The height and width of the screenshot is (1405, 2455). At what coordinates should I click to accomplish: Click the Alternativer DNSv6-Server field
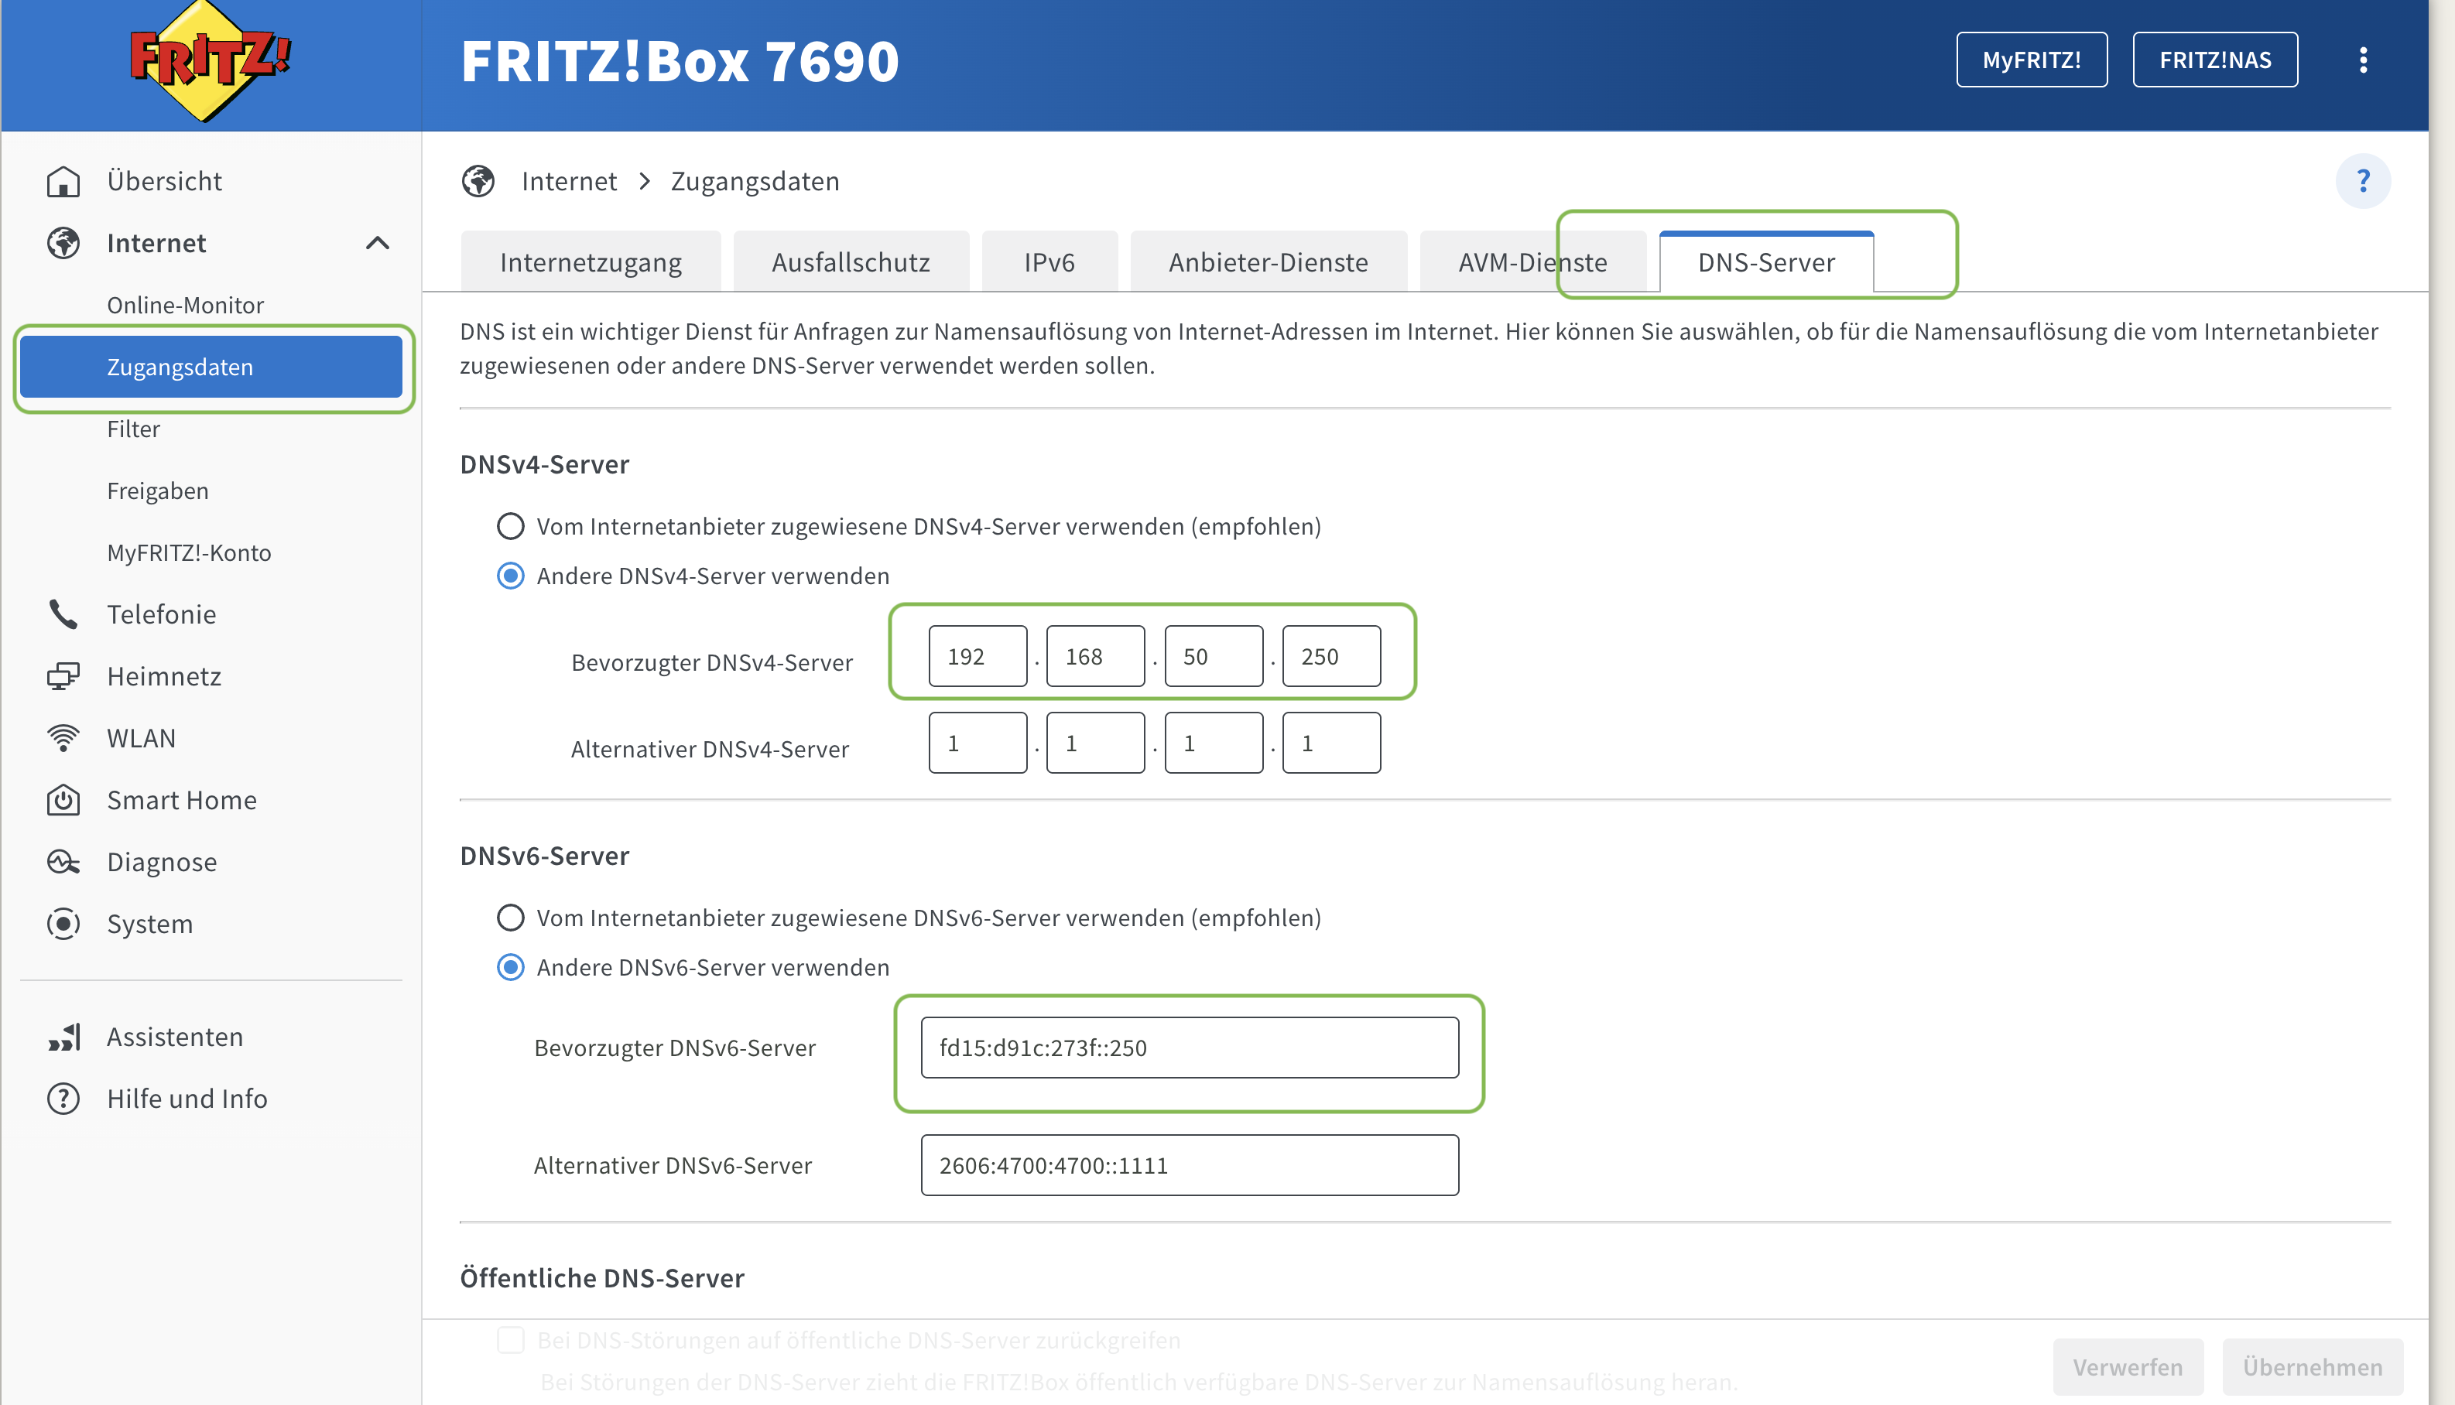point(1190,1164)
